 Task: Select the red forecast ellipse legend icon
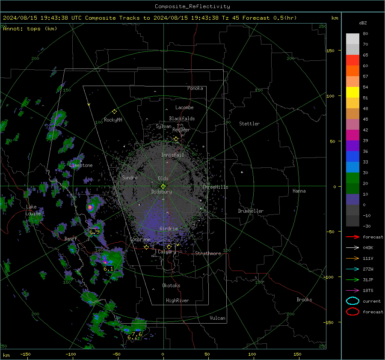pos(352,312)
